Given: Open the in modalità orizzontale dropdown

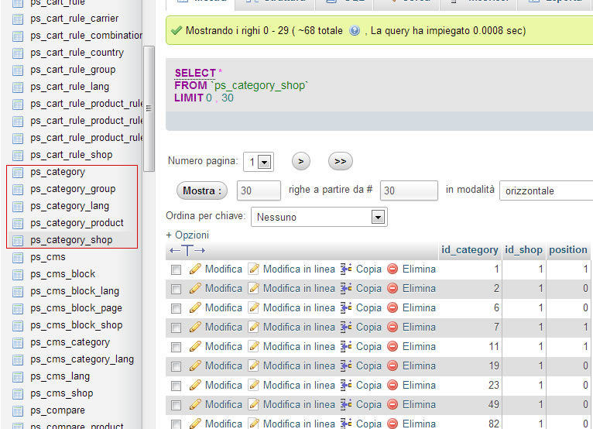Looking at the screenshot, I should click(546, 190).
